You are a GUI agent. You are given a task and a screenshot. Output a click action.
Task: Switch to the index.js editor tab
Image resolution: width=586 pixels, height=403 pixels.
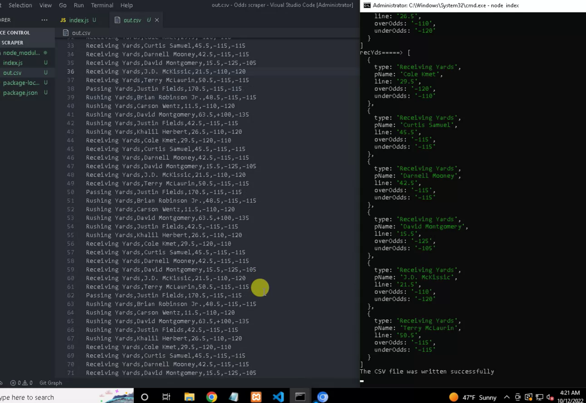pyautogui.click(x=78, y=20)
